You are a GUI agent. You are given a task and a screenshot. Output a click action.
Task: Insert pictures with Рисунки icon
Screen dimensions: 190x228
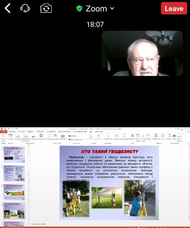click(x=18, y=137)
